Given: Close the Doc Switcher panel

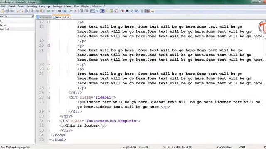Looking at the screenshot, I should [32, 16].
